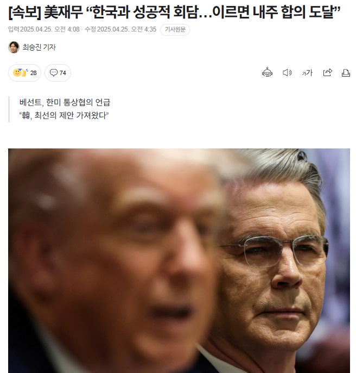Open the 가가 font size setting
The image size is (356, 373).
[307, 72]
